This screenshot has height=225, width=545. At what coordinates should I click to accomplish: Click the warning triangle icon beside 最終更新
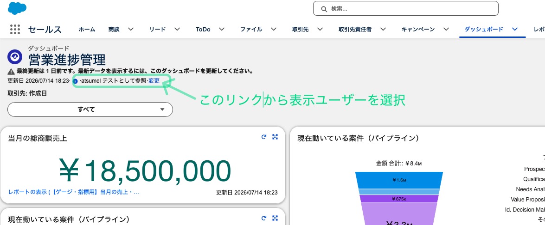[11, 72]
